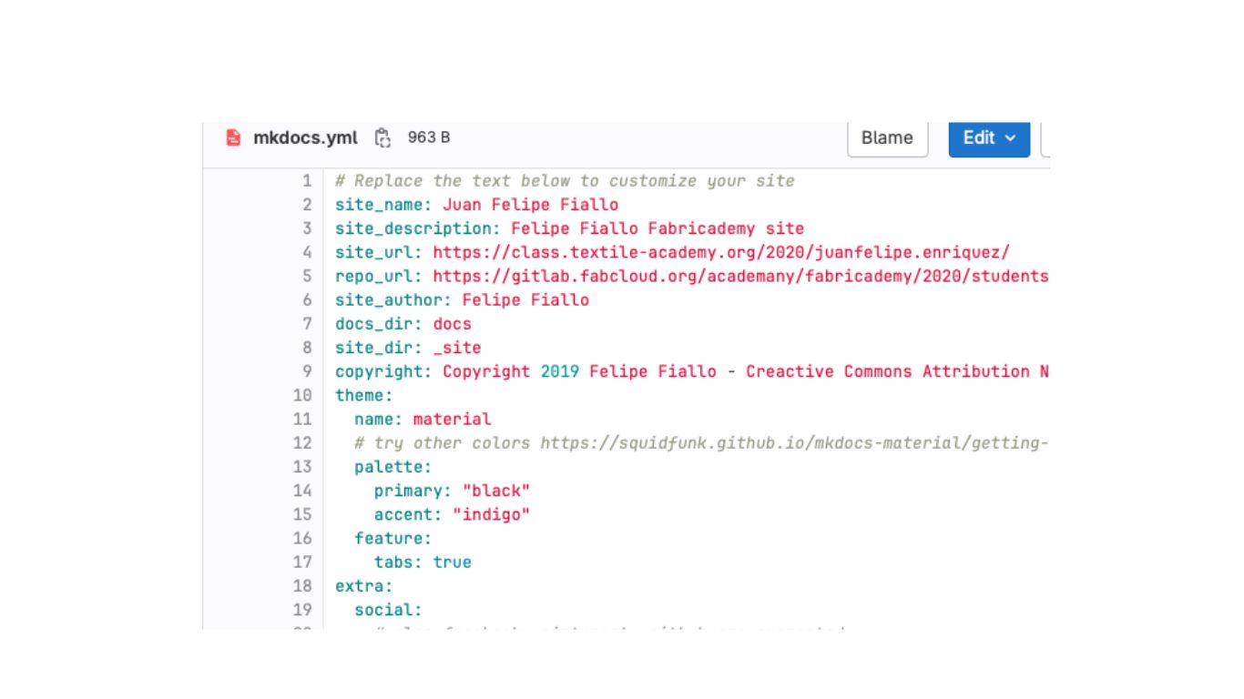Select line number 6

pyautogui.click(x=307, y=300)
